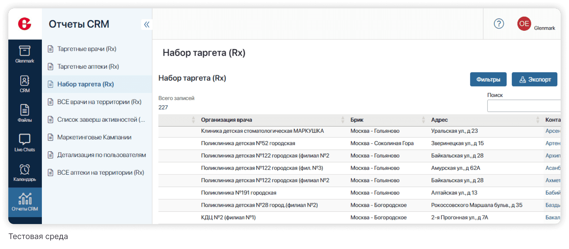Click the red company logo
The height and width of the screenshot is (249, 569).
[25, 24]
